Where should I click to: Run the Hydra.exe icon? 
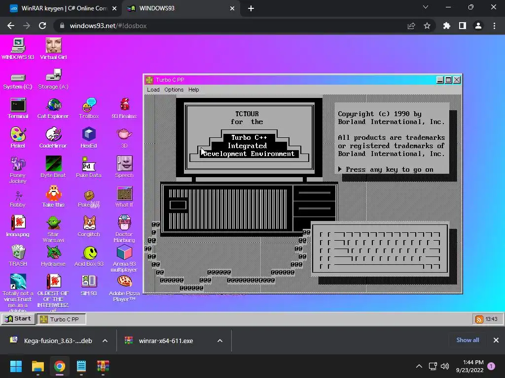coord(53,256)
